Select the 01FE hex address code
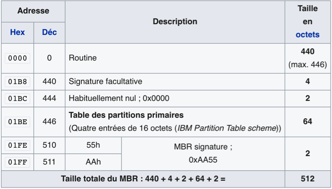The image size is (332, 189). pos(17,145)
